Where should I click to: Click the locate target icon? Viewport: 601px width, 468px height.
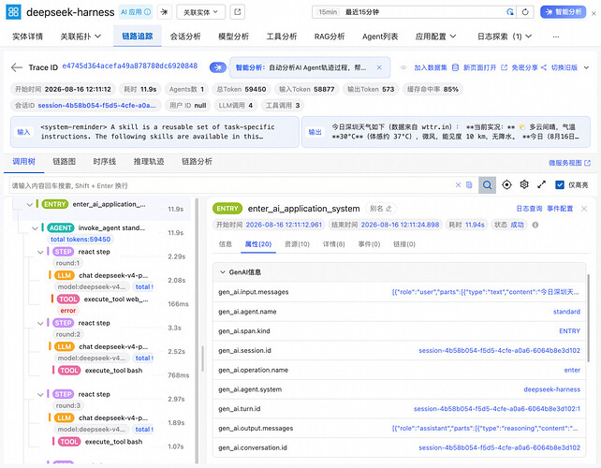(x=506, y=185)
